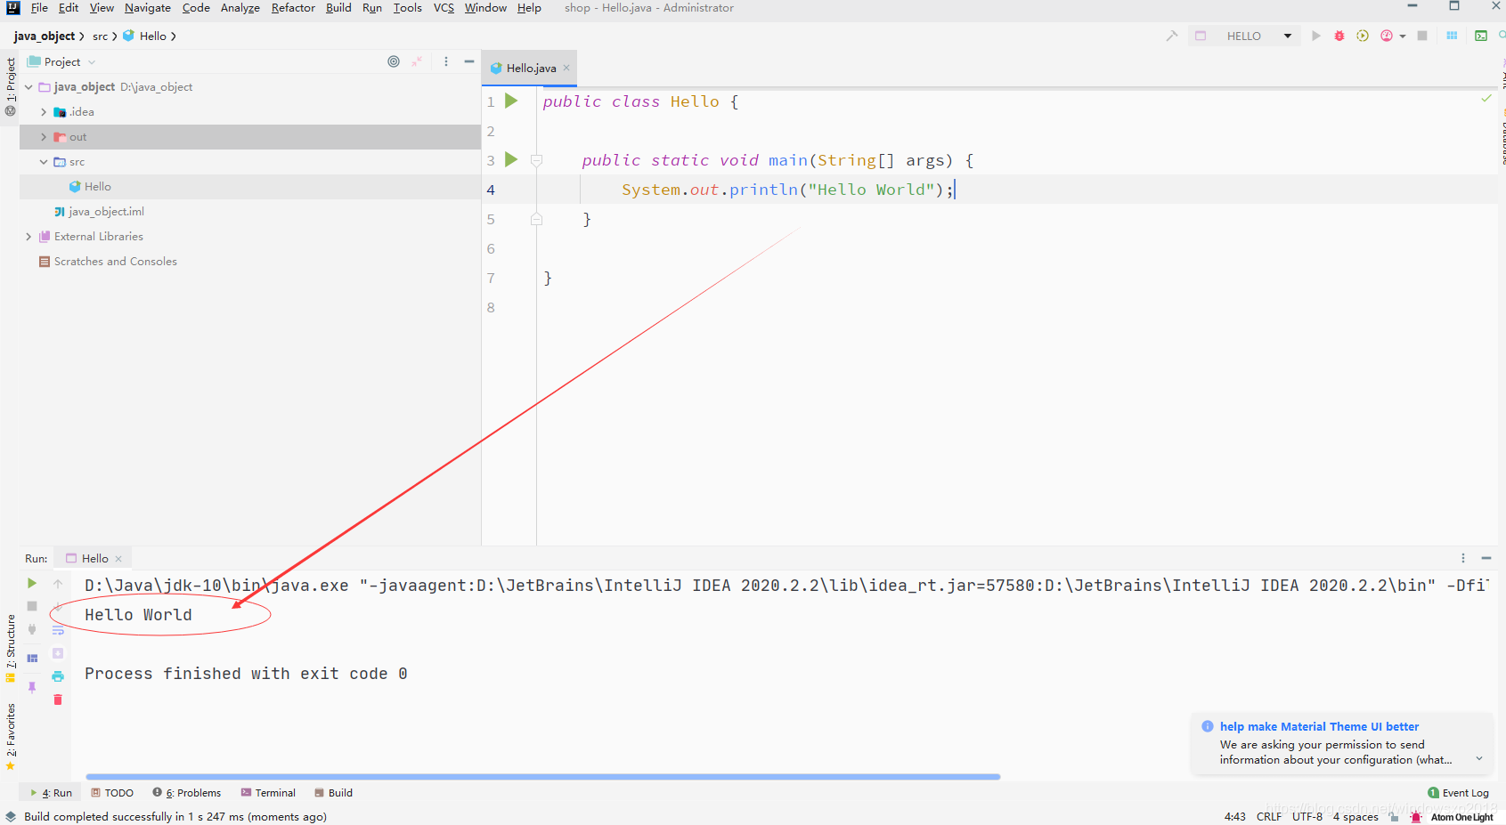Click the 4 spaces indent setting
Image resolution: width=1506 pixels, height=825 pixels.
click(x=1355, y=817)
